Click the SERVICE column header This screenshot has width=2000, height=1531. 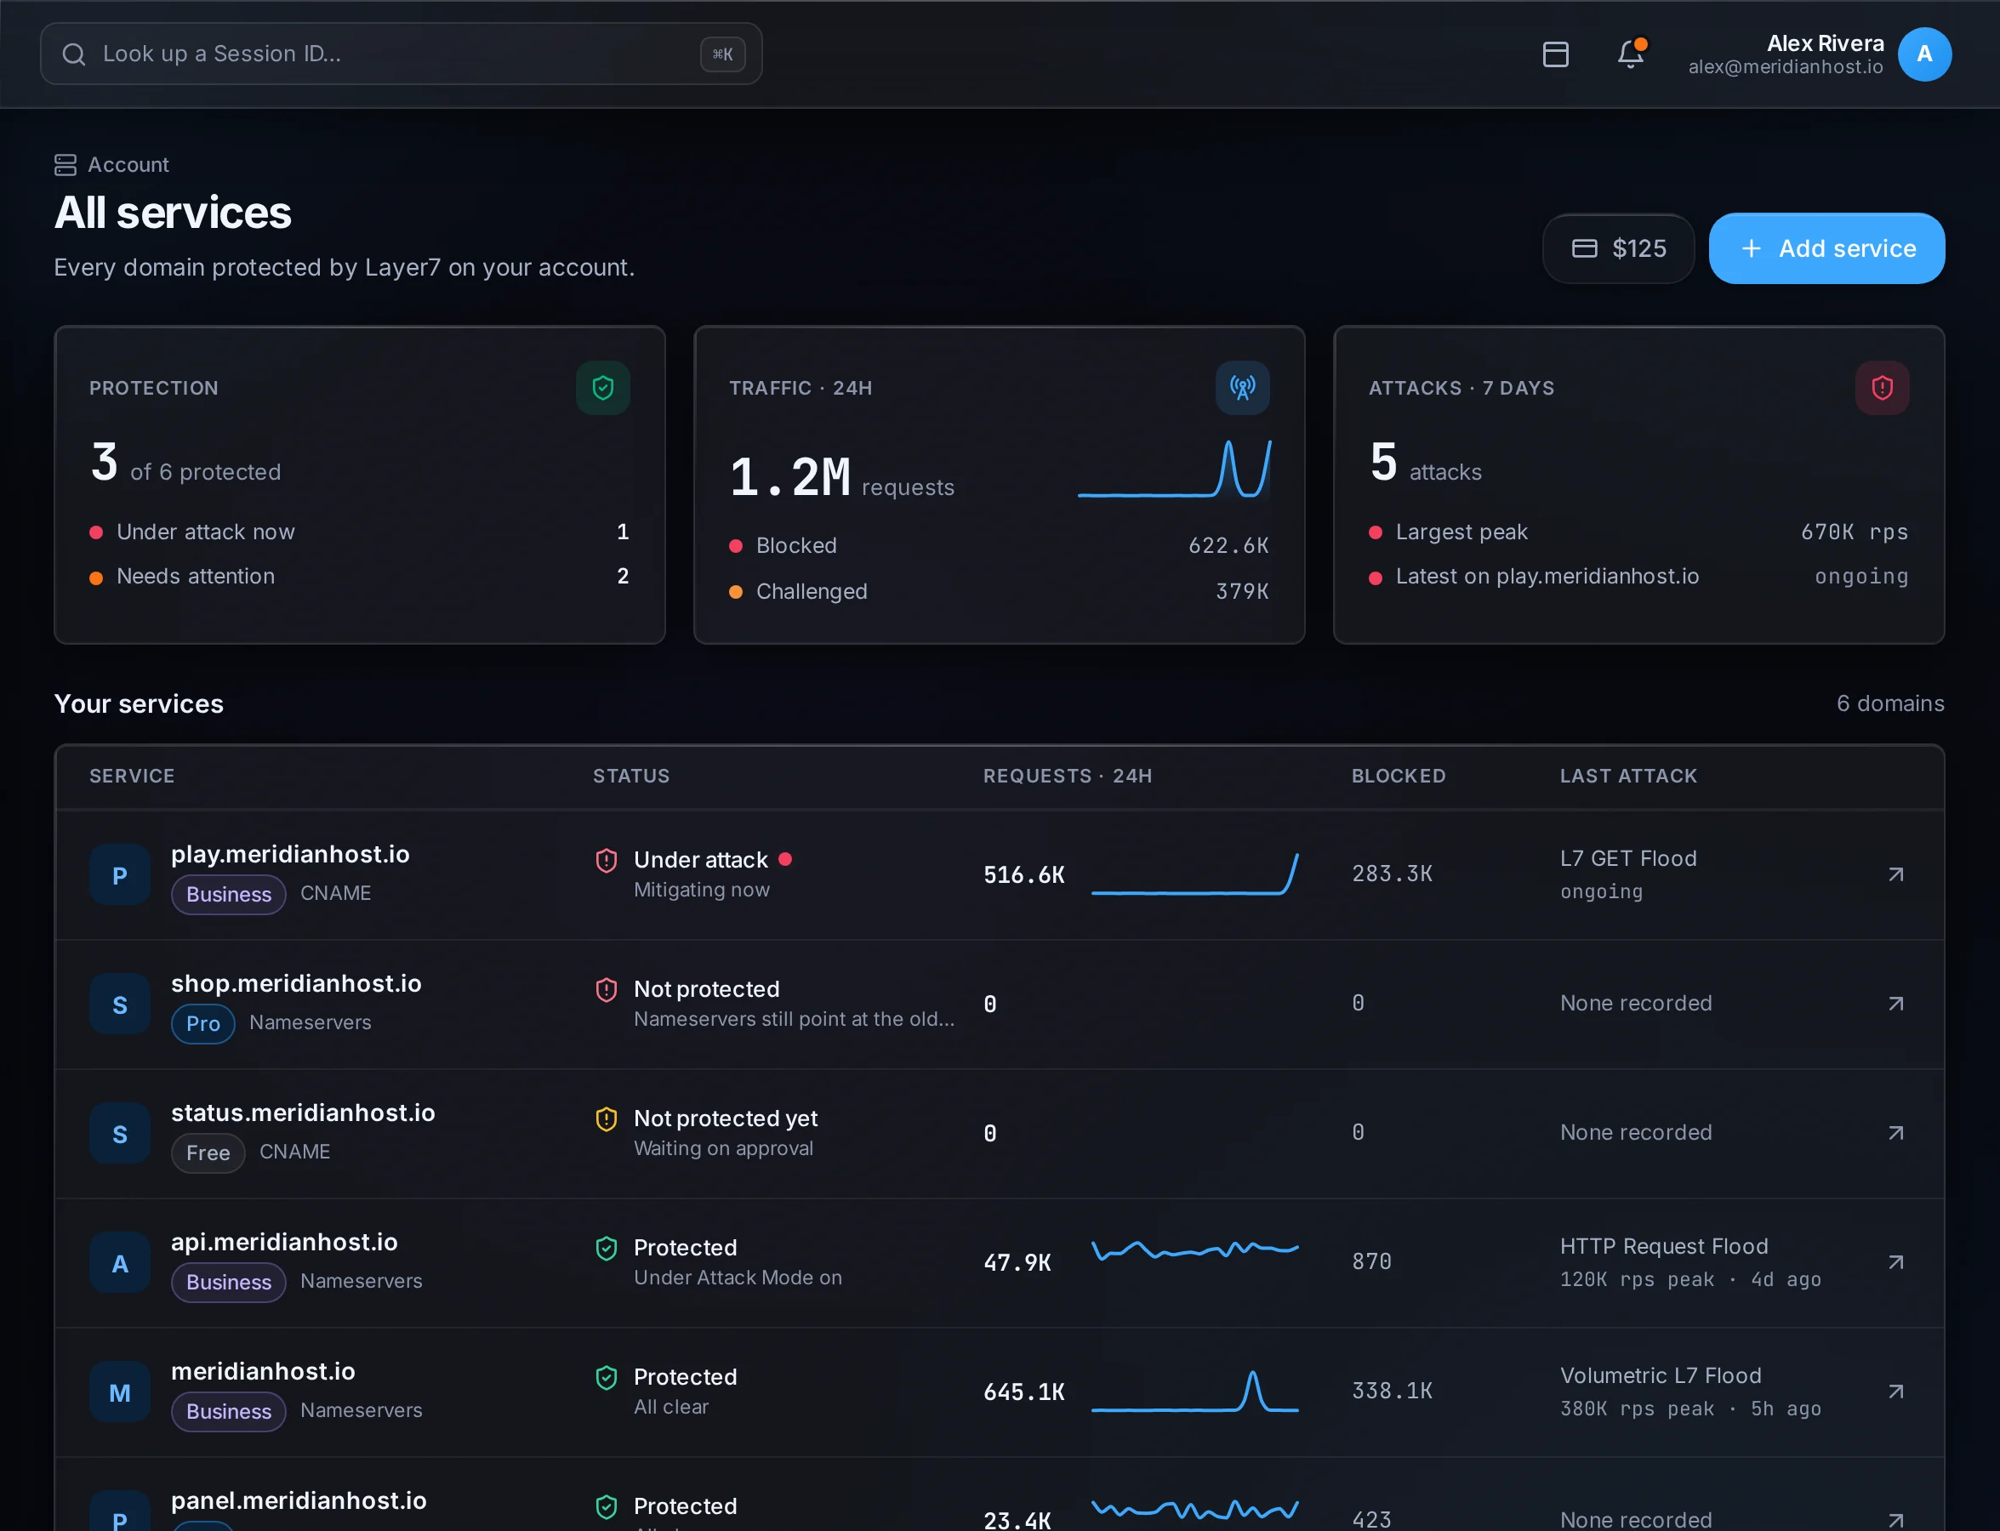pos(132,777)
